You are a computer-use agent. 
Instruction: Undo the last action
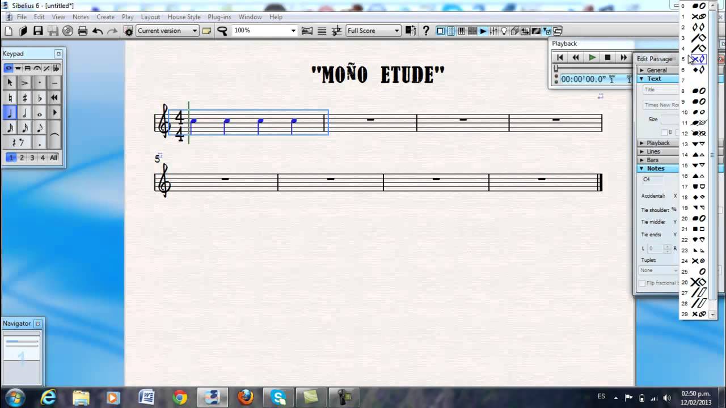pos(98,31)
